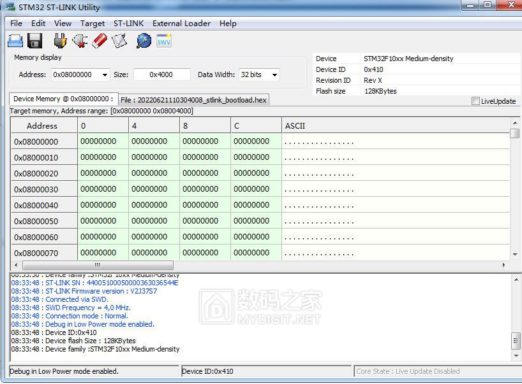Open the Target menu

(93, 24)
